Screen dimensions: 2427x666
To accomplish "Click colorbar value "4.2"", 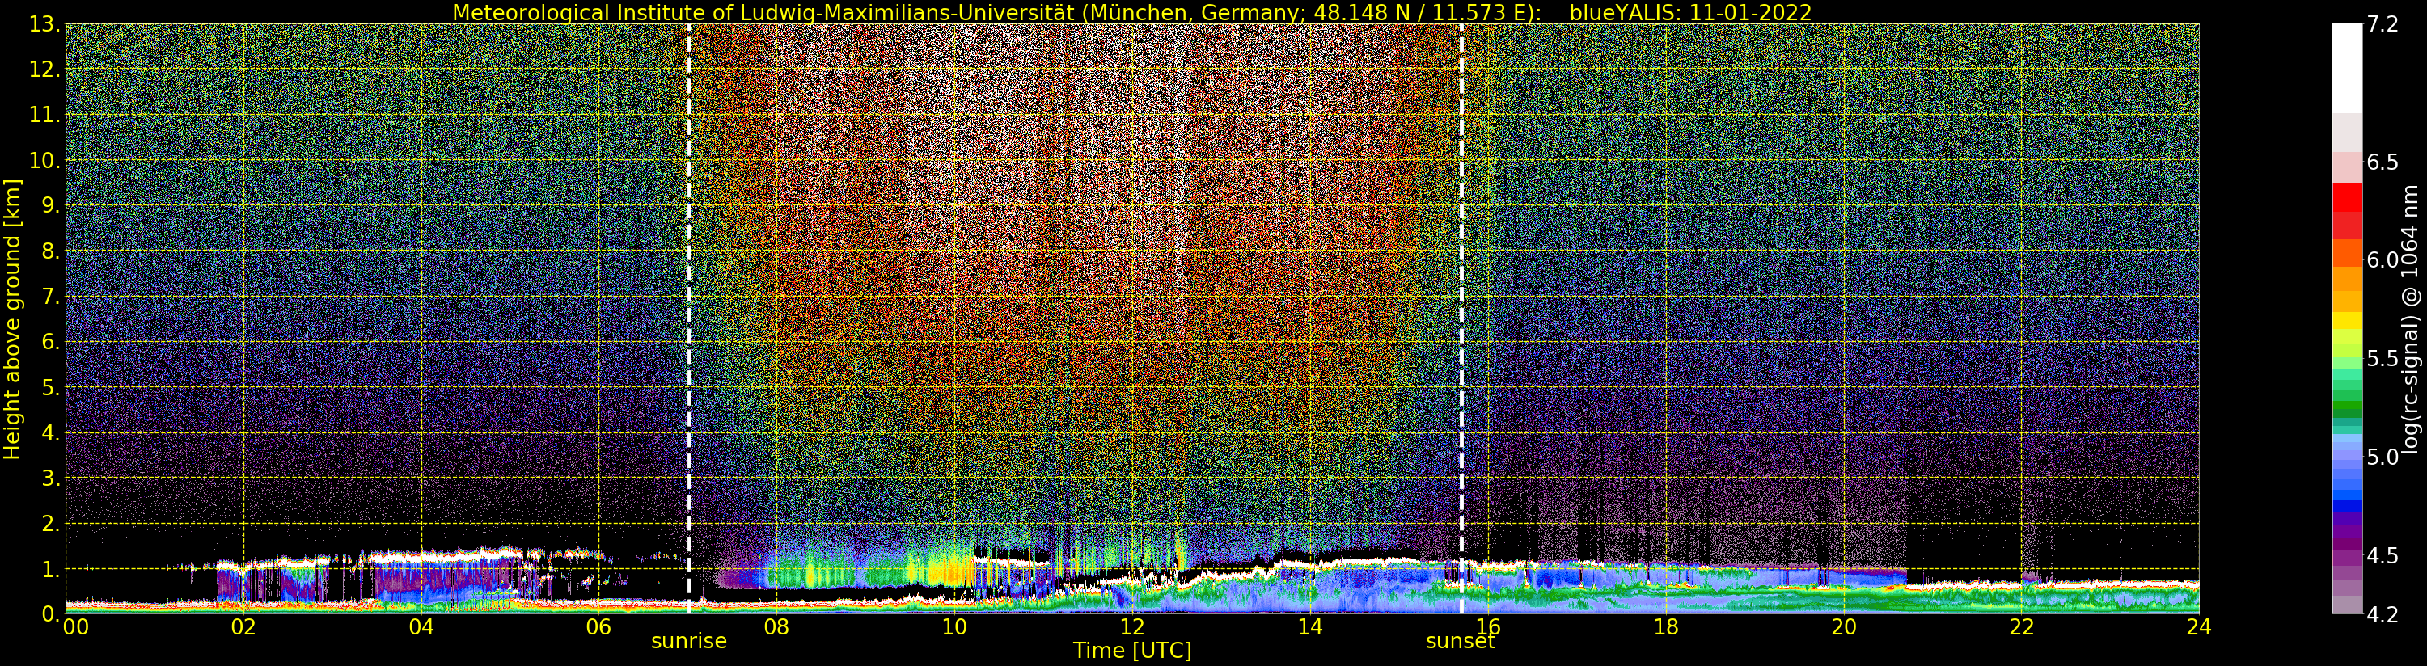I will click(2382, 614).
